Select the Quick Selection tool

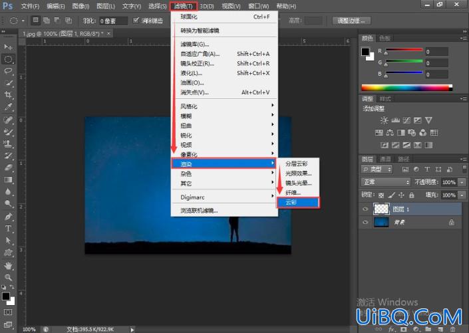coord(8,83)
